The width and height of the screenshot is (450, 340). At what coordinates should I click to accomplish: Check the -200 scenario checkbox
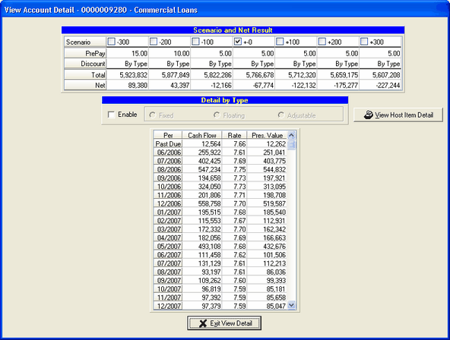(154, 42)
